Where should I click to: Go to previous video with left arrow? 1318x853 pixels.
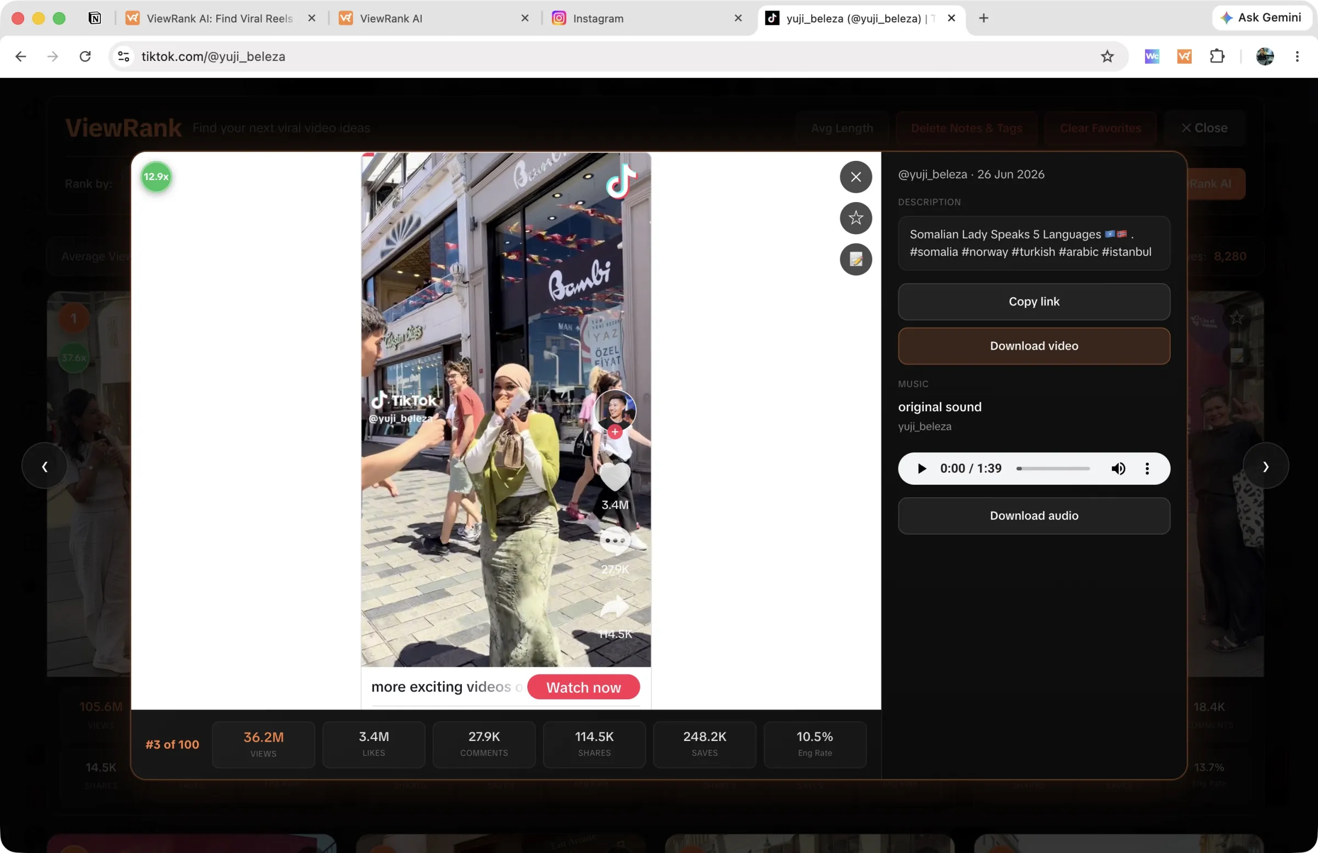pos(45,466)
